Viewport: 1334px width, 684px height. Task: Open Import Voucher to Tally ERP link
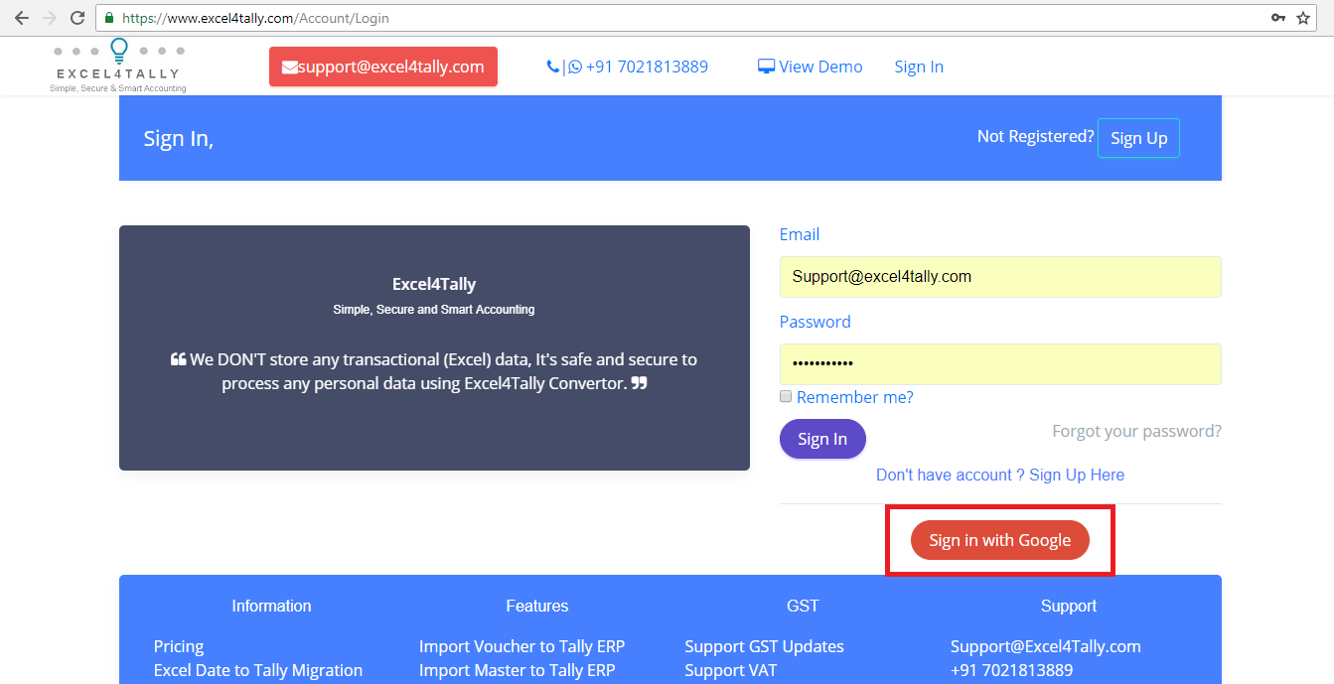522,646
